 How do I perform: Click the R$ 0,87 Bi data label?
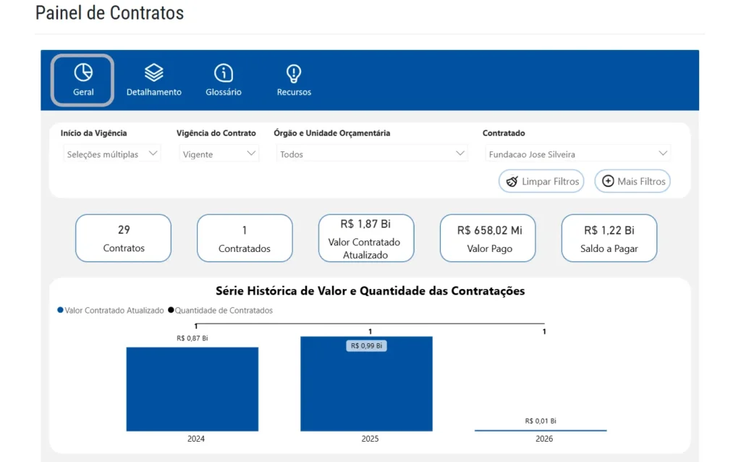(x=192, y=338)
